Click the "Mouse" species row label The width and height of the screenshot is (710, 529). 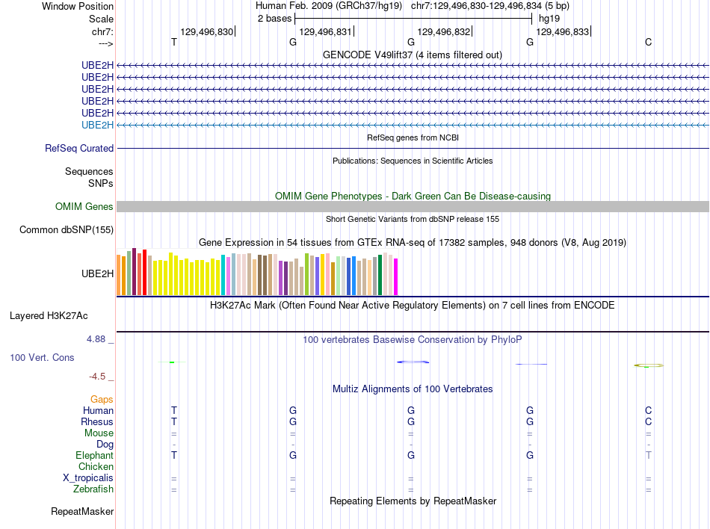99,433
